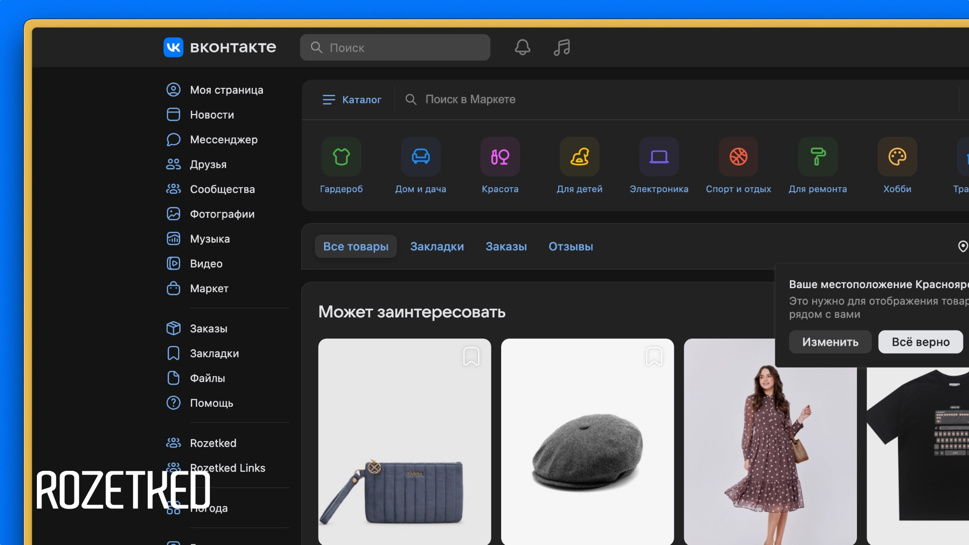Switch to the Закладки tab
The height and width of the screenshot is (545, 969).
pyautogui.click(x=437, y=246)
